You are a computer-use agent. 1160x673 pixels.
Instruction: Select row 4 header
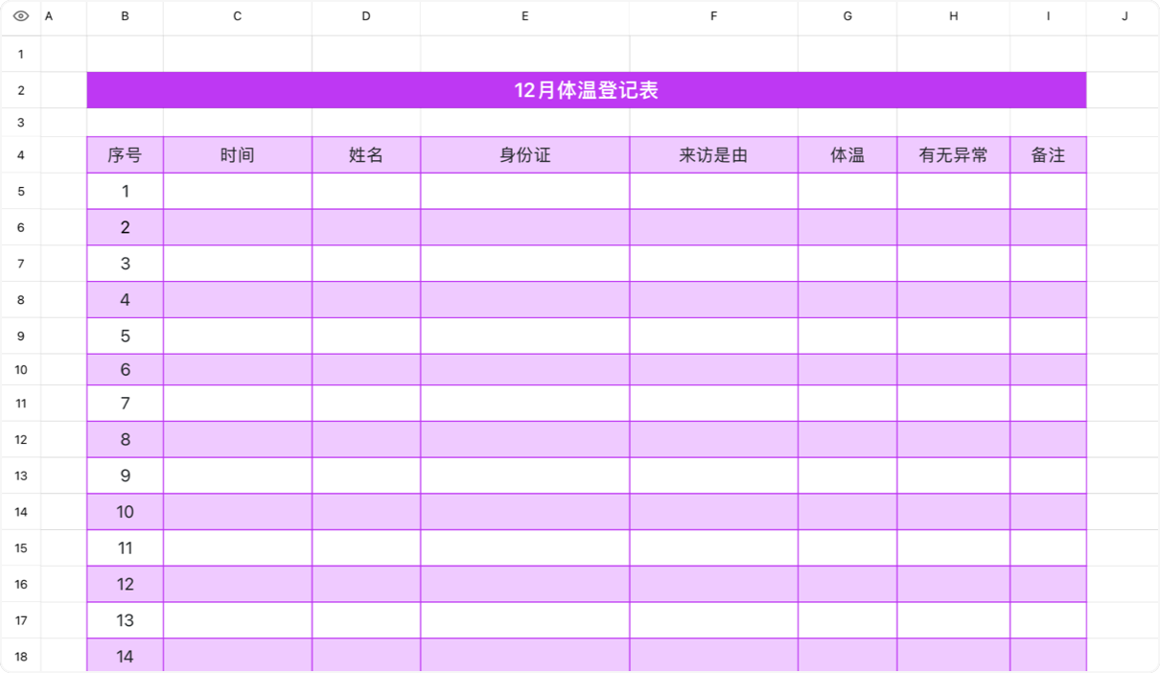[x=21, y=155]
